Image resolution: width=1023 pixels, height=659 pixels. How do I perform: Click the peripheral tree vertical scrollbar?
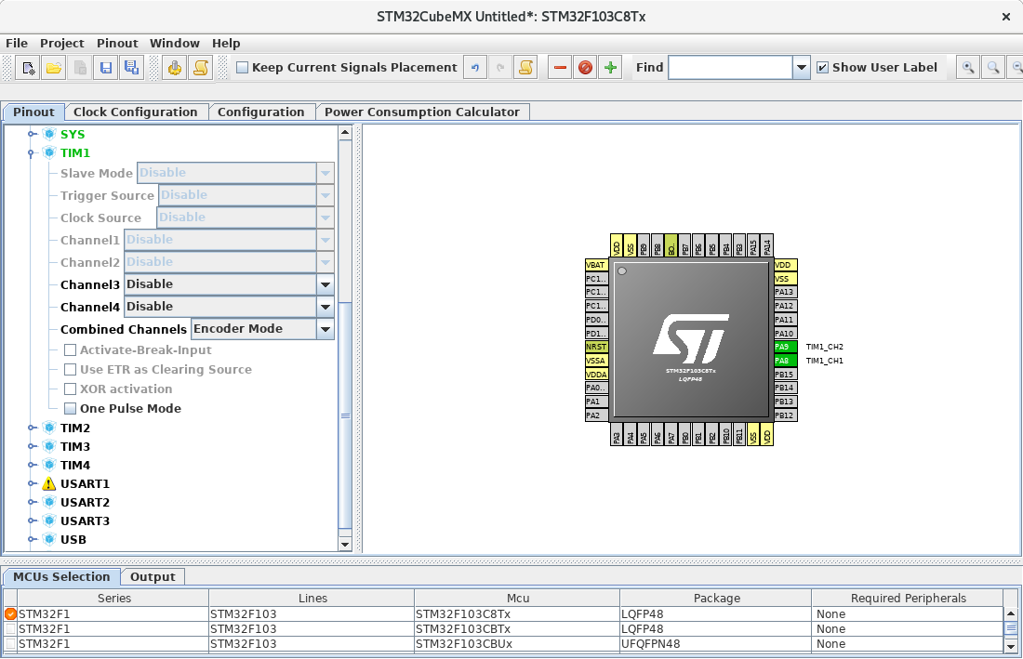[x=345, y=415]
